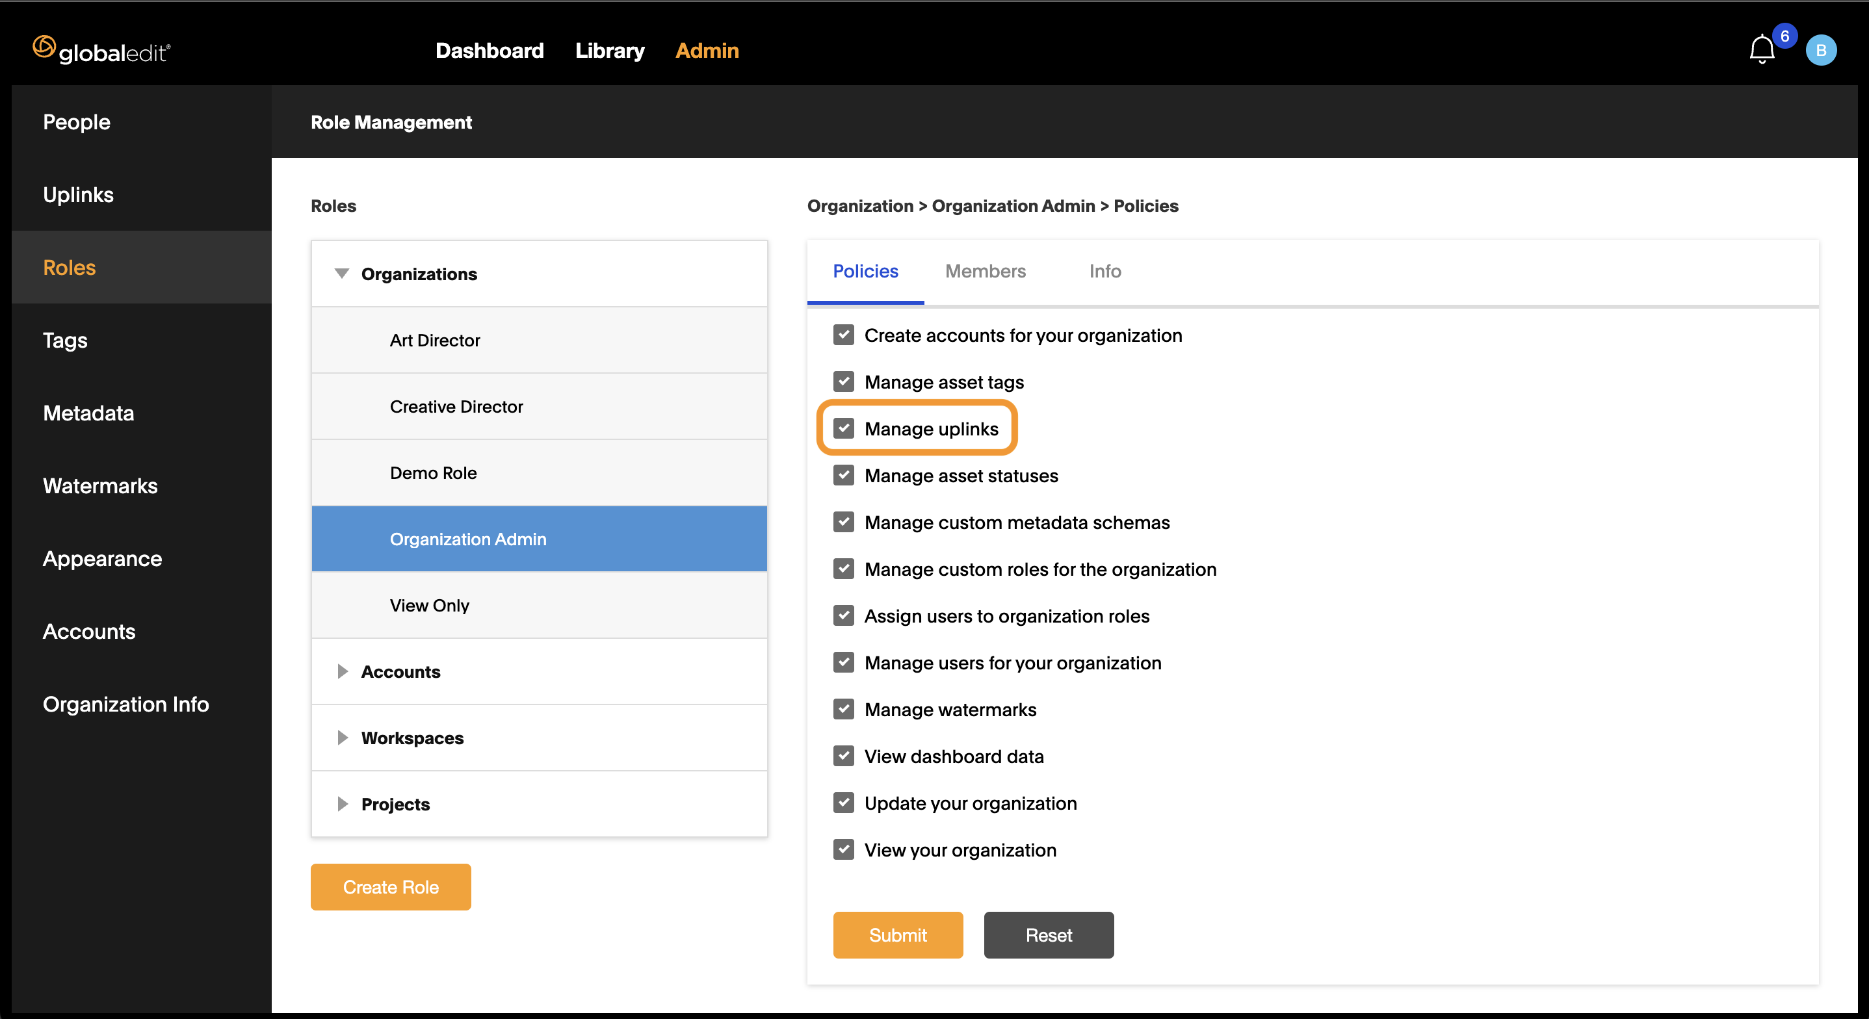Click the Organization > Organization Admin > Policies breadcrumb
Image resolution: width=1869 pixels, height=1019 pixels.
993,206
